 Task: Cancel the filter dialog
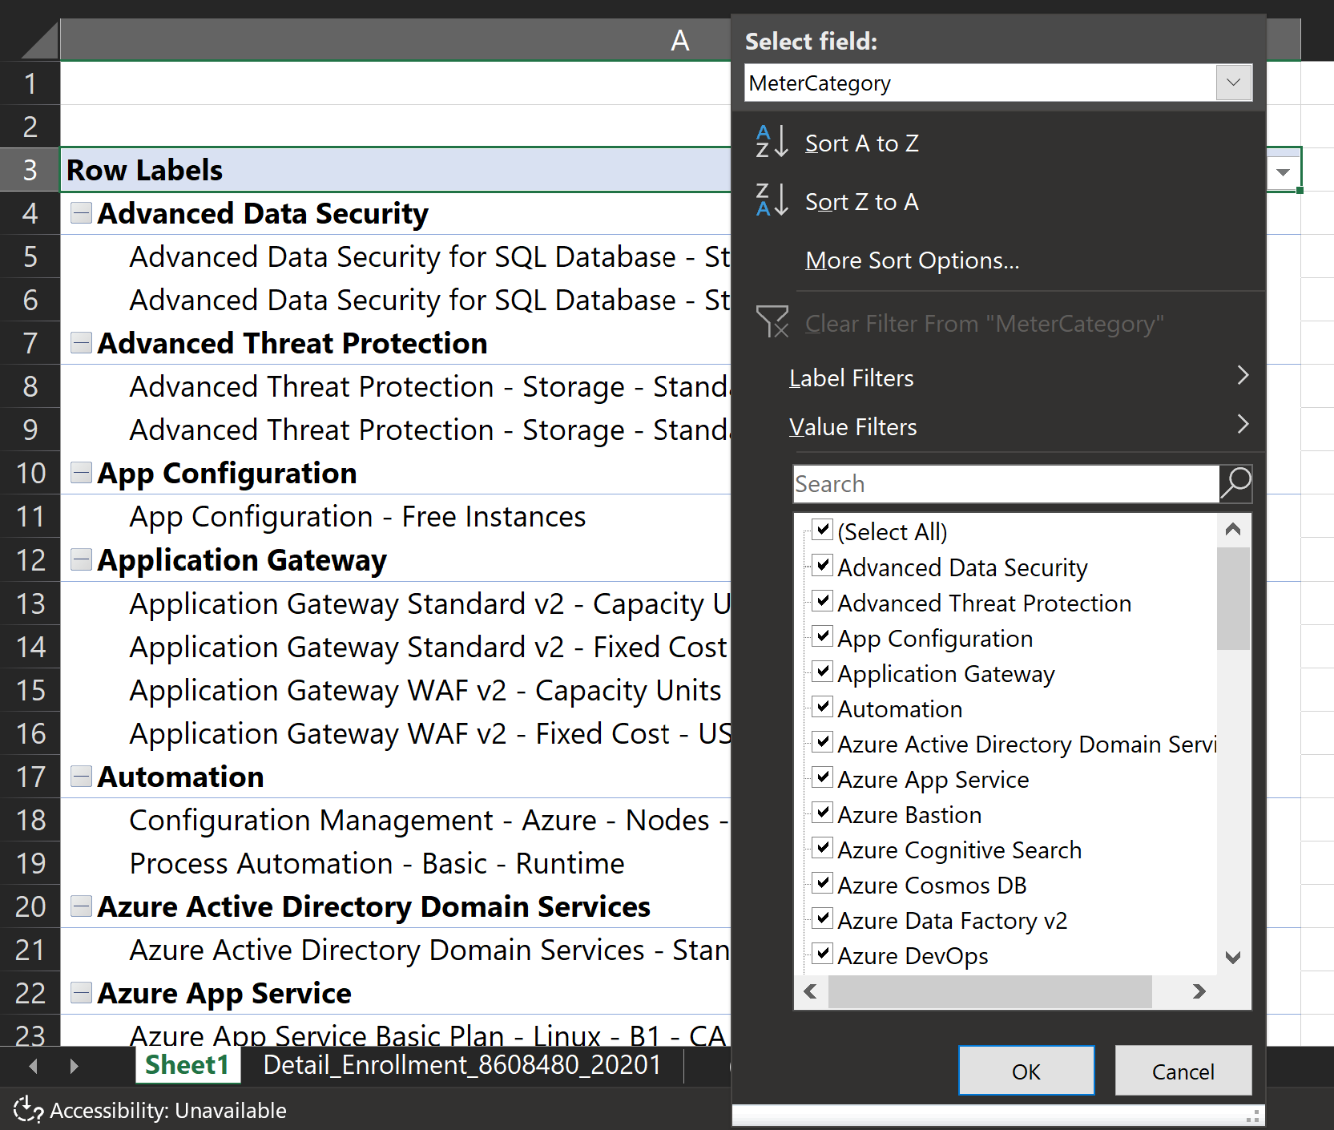pyautogui.click(x=1183, y=1071)
